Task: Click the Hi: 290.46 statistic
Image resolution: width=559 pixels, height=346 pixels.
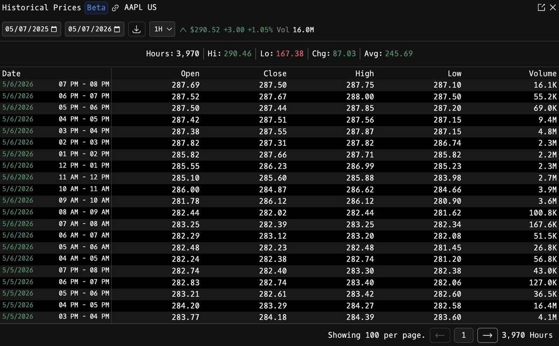Action: 230,54
